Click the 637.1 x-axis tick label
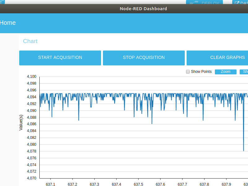The width and height of the screenshot is (248, 186). tap(51, 184)
